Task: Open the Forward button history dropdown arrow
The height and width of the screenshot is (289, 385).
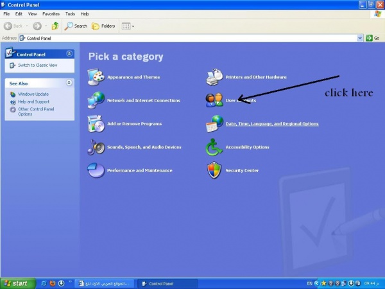Action: pyautogui.click(x=46, y=26)
